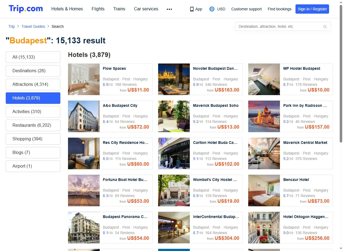
Task: Click Benczur Hotel title
Action: click(x=296, y=180)
